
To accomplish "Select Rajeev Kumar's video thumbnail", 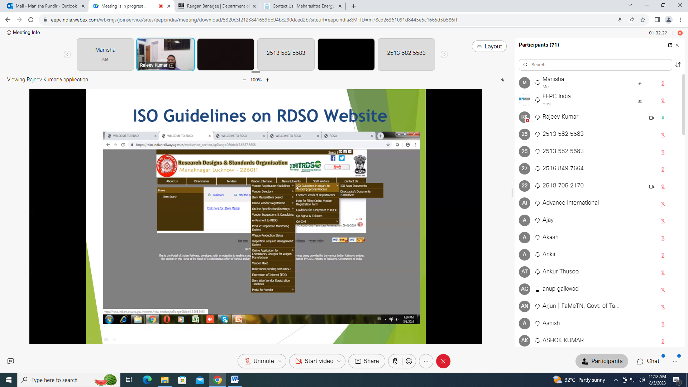I will coord(166,54).
